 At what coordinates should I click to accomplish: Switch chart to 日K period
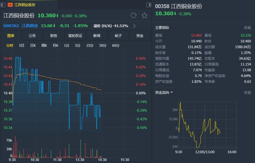click(x=33, y=46)
